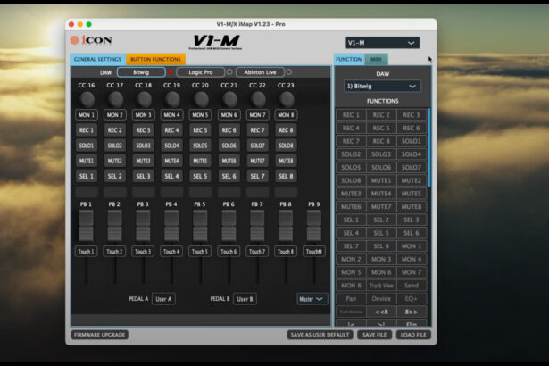This screenshot has height=366, width=549.
Task: Click the Load File button
Action: tap(413, 335)
